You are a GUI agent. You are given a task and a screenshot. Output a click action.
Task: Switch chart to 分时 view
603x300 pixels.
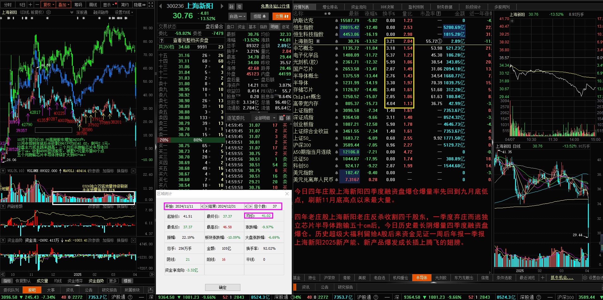(8, 5)
